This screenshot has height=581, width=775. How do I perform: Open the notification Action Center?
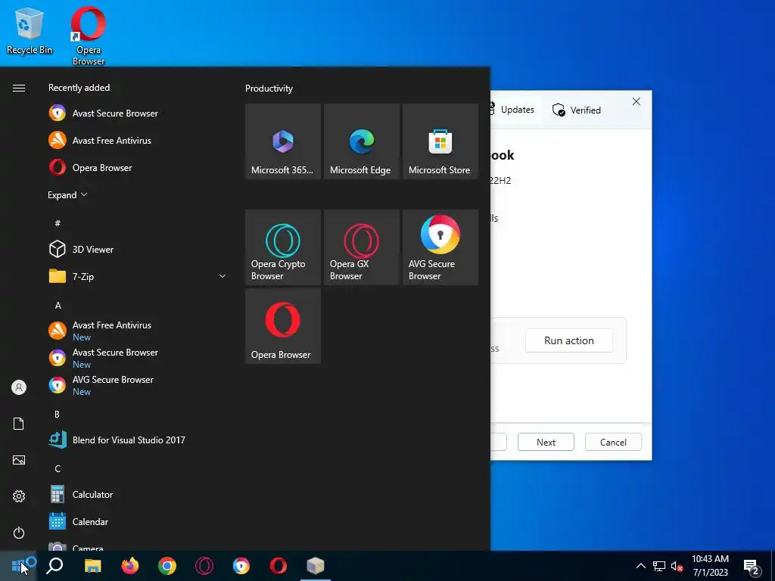(752, 567)
